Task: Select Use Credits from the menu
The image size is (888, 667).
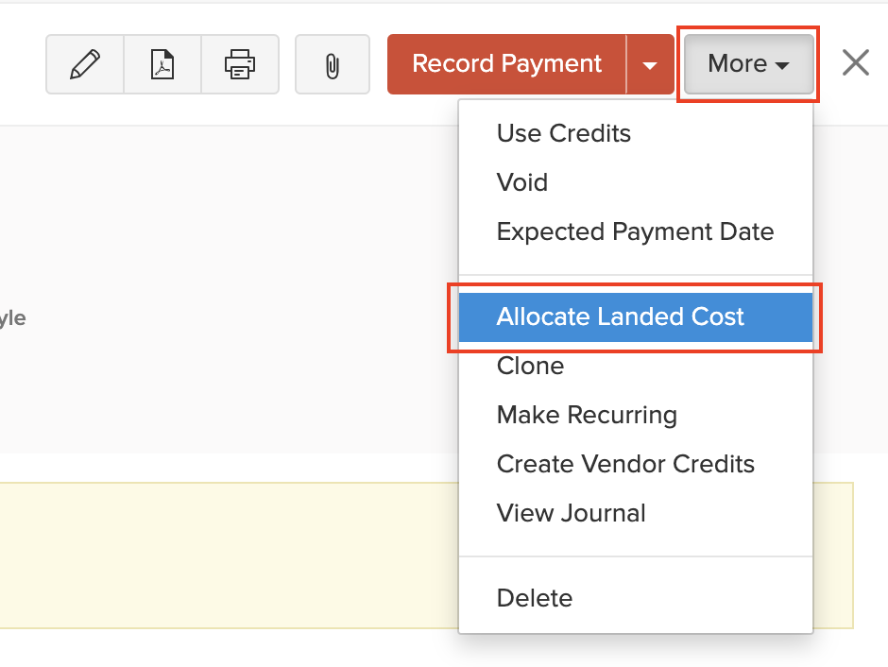Action: tap(563, 133)
